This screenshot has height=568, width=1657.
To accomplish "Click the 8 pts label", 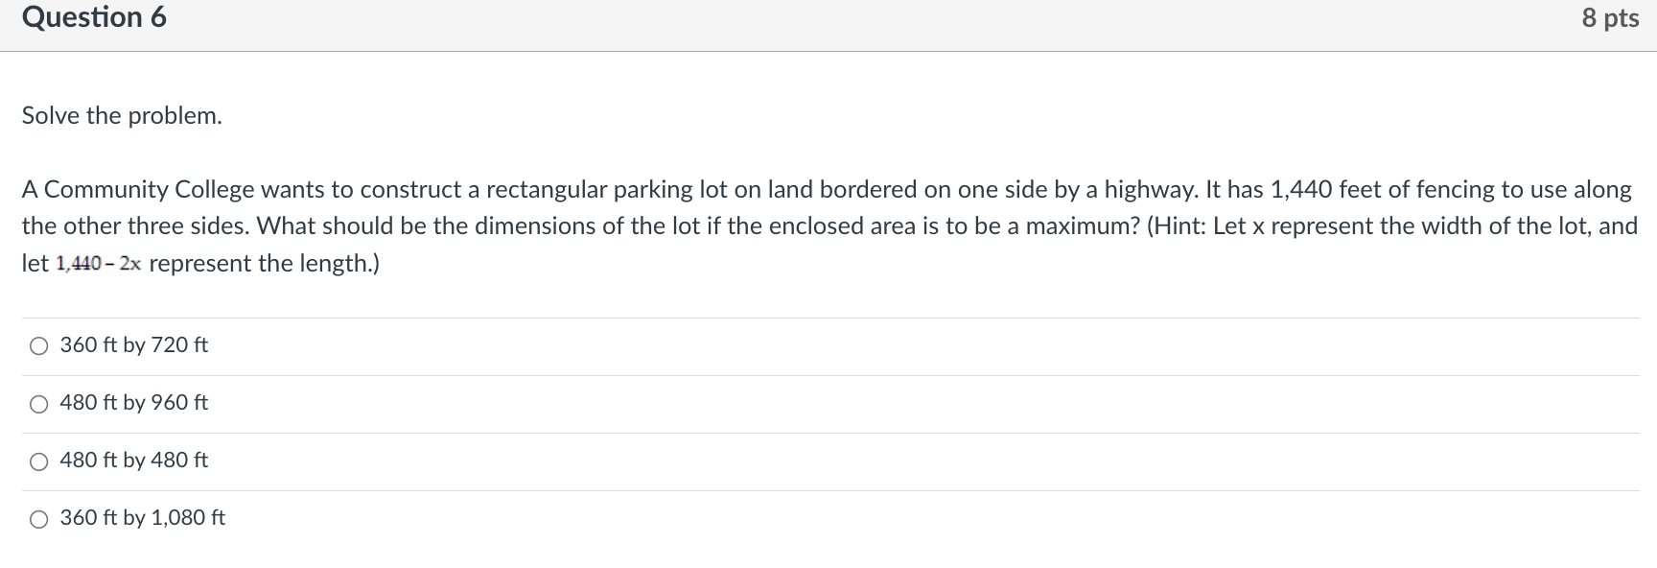I will tap(1614, 17).
